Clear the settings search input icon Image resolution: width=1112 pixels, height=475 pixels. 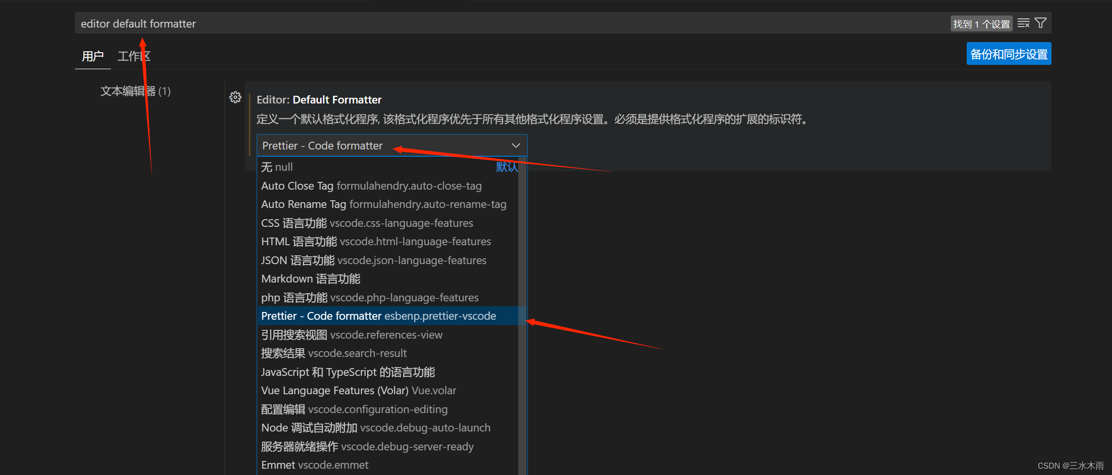click(x=1023, y=23)
